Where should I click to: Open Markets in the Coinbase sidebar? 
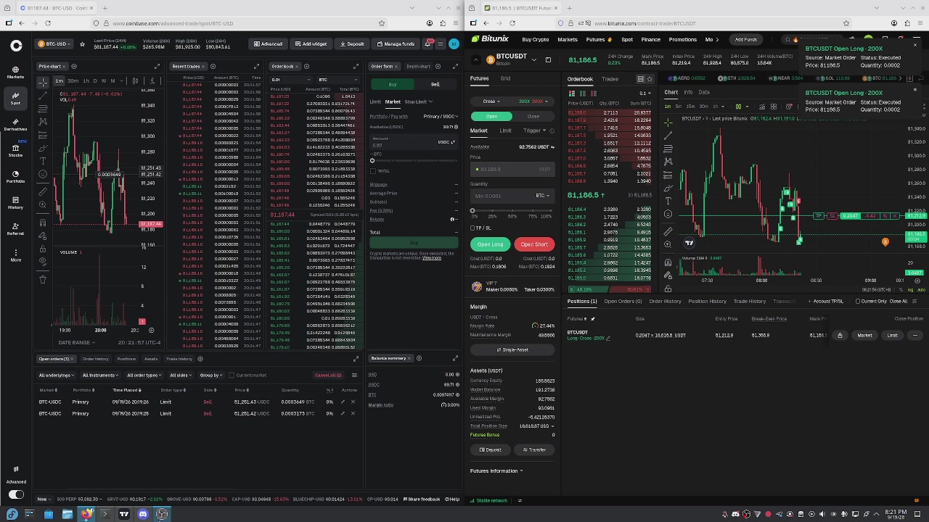[15, 71]
